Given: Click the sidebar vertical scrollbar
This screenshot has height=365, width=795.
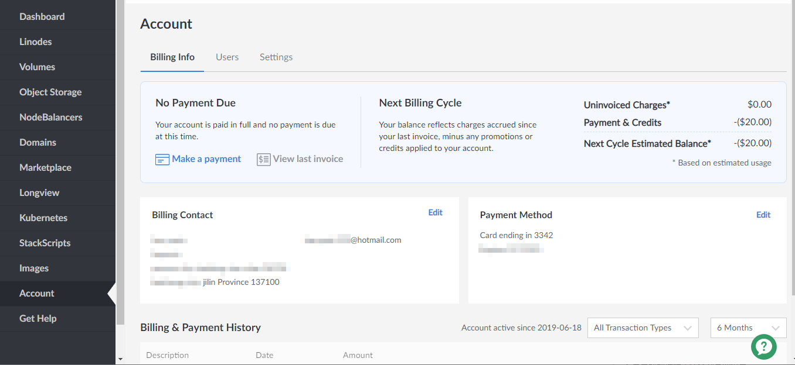Looking at the screenshot, I should point(120,164).
